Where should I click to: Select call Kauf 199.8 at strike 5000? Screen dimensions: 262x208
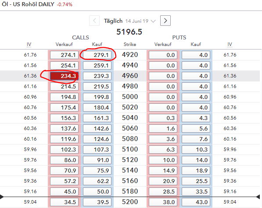97,97
